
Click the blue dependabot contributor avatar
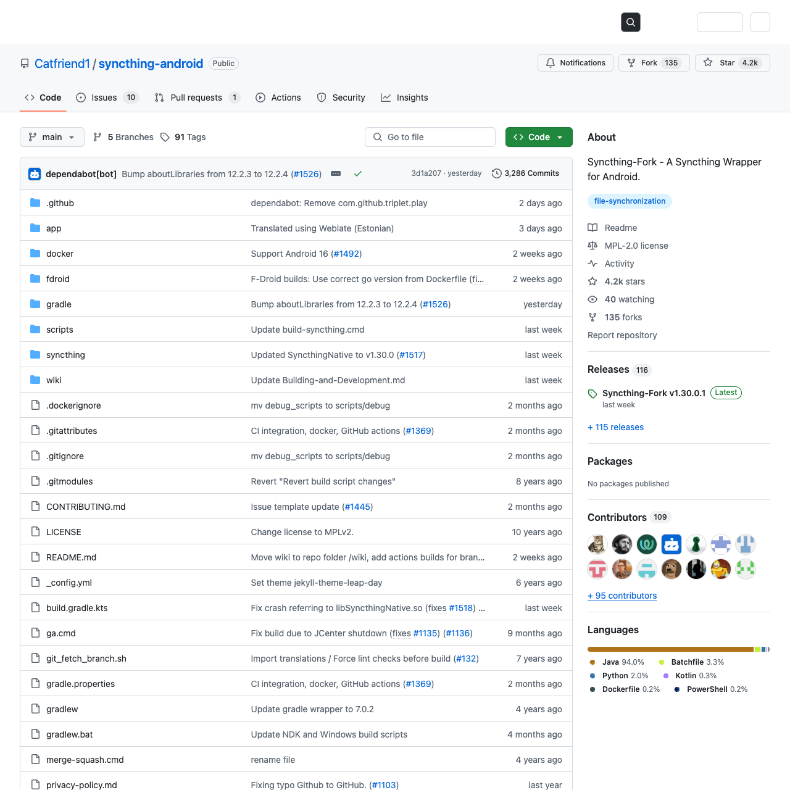click(671, 544)
